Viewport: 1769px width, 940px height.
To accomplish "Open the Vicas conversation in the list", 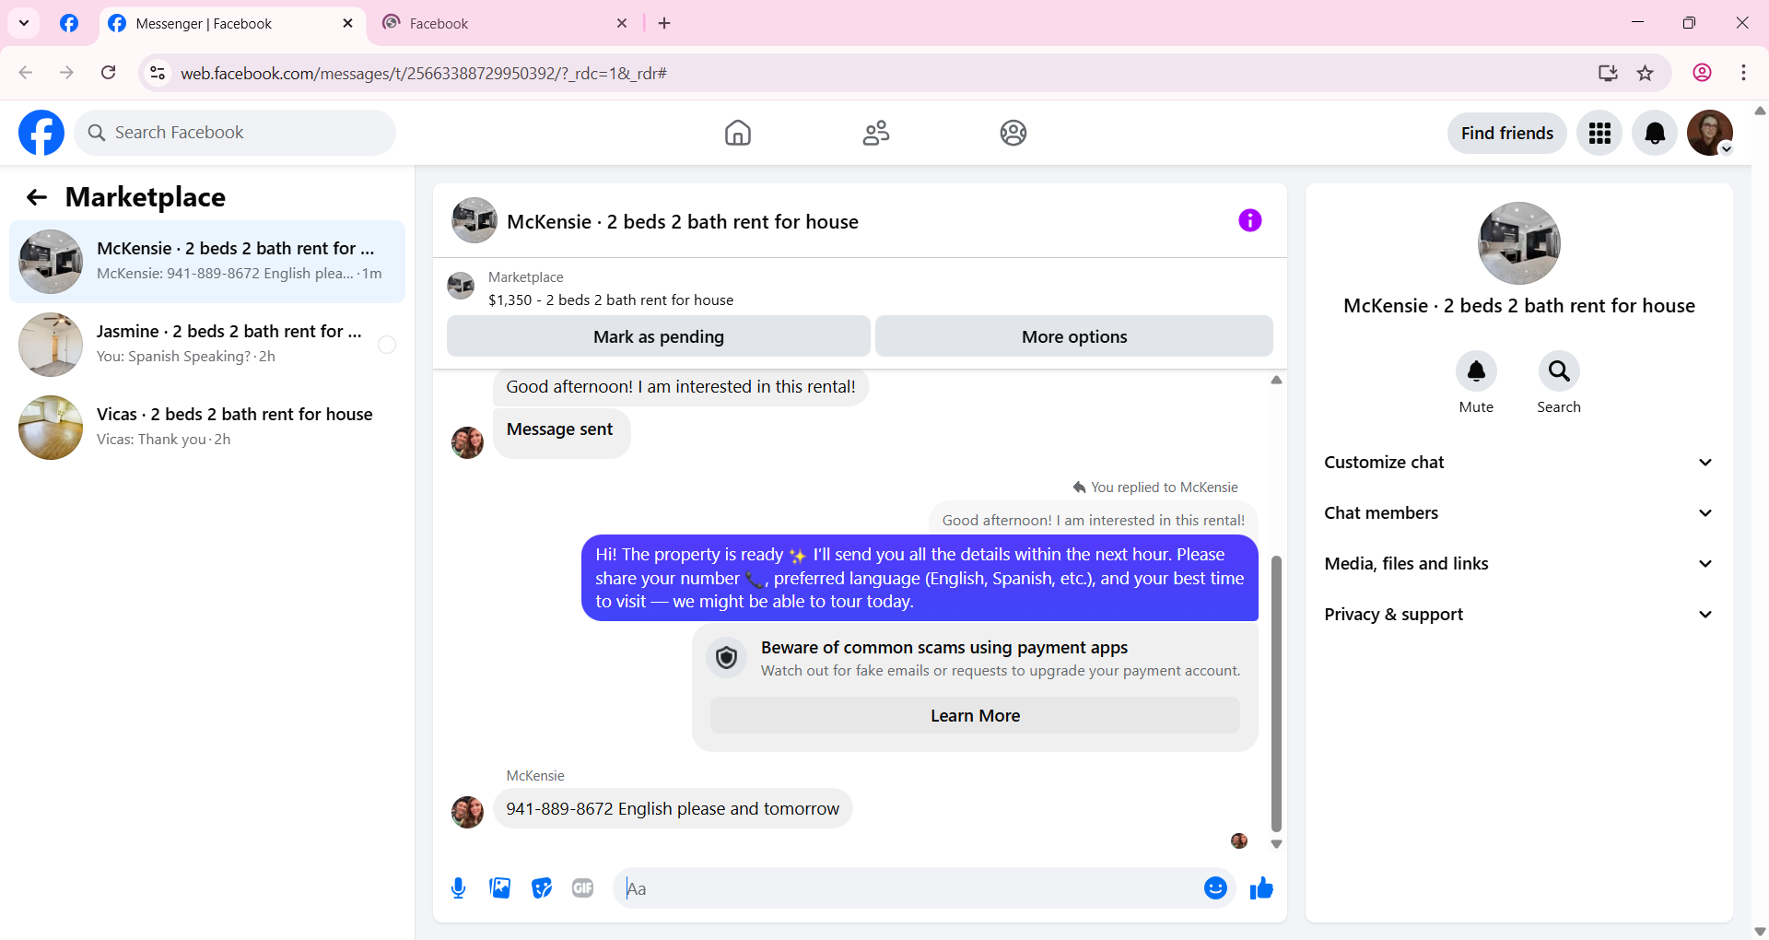I will (x=207, y=428).
